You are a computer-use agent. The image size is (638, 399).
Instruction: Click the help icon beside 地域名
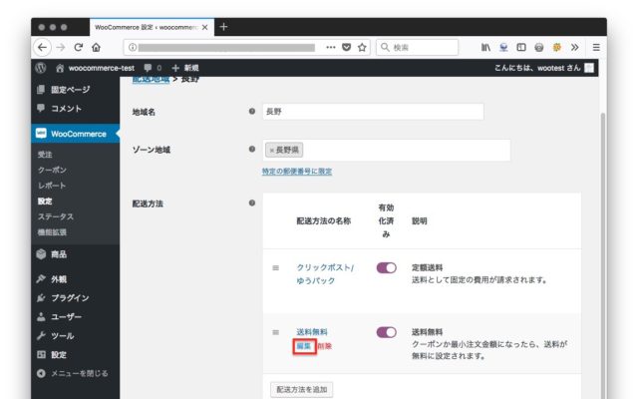tap(252, 112)
